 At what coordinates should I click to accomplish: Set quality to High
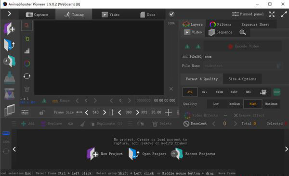253,104
